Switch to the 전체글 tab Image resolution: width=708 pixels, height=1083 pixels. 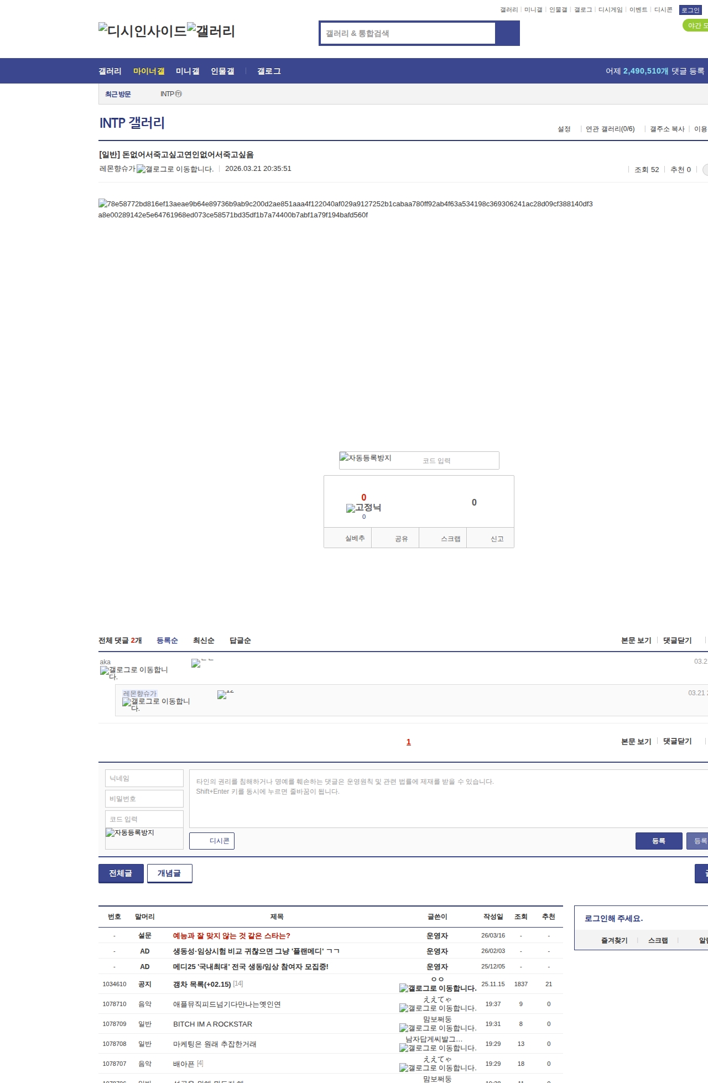pyautogui.click(x=121, y=873)
